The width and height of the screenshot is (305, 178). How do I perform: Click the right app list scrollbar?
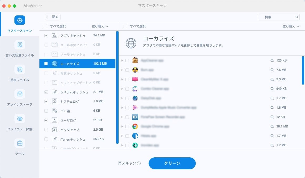(x=303, y=70)
